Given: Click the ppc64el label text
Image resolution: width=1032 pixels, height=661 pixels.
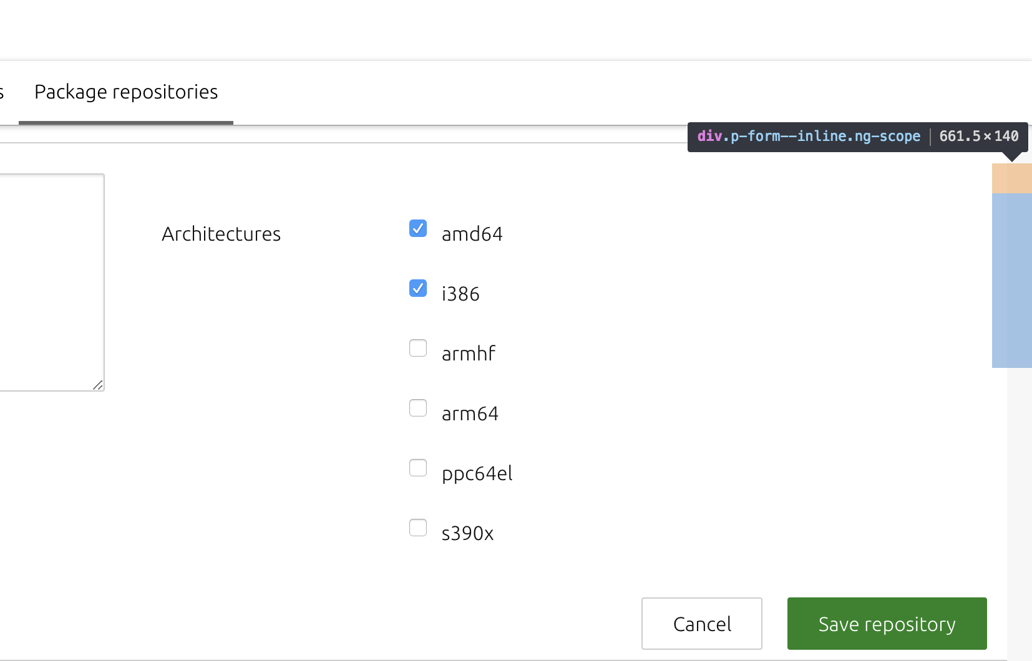Looking at the screenshot, I should point(477,473).
